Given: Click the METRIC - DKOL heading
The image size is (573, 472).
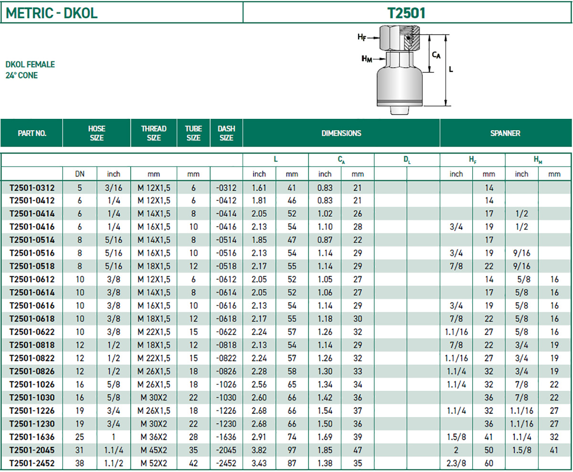Looking at the screenshot, I should 52,13.
